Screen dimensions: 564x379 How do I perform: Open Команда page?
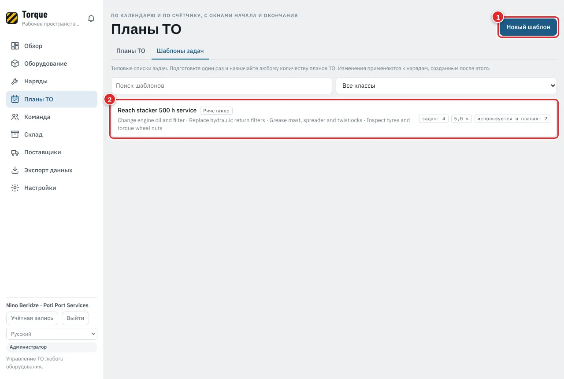(52, 117)
